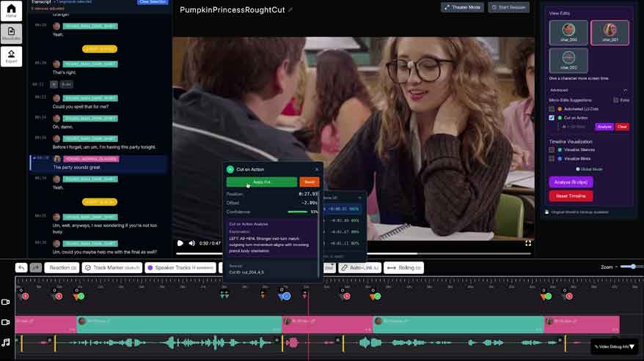Click the red Clear button beside Analyze
Image resolution: width=644 pixels, height=361 pixels.
(x=622, y=127)
